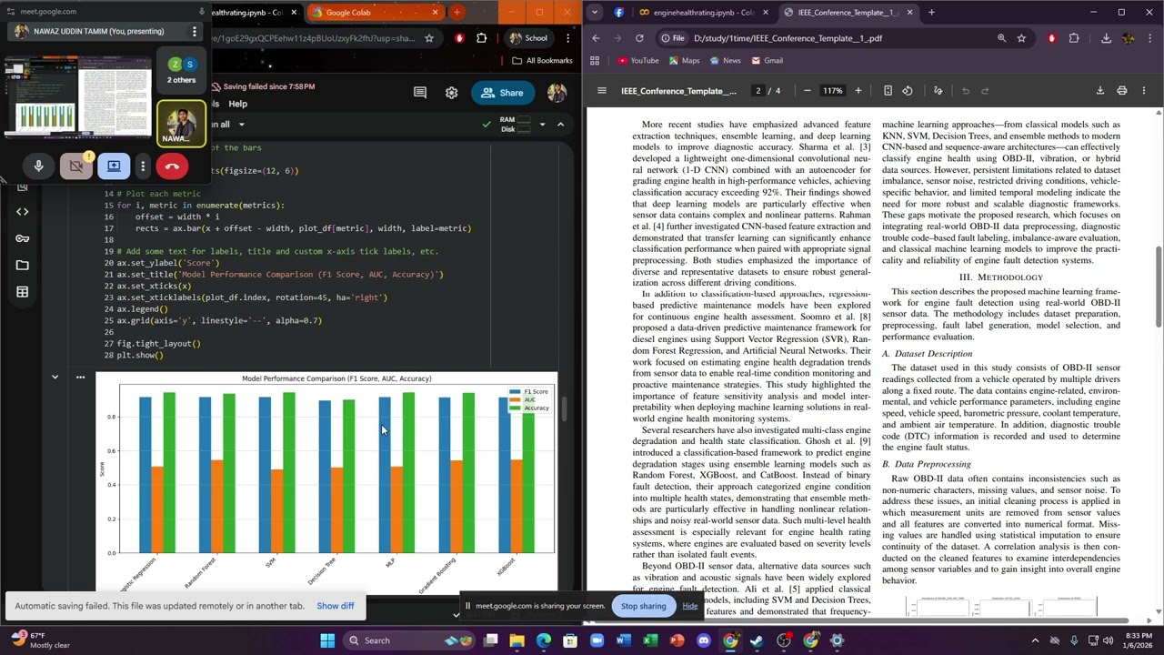Open PDF viewer more actions menu
Screen dimensions: 1164x655
click(1144, 91)
